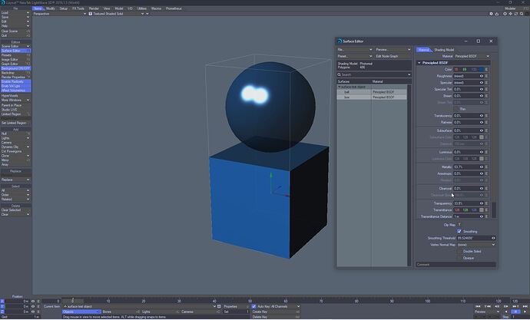Toggle eye icon for Smoothing Threshold

tap(493, 239)
